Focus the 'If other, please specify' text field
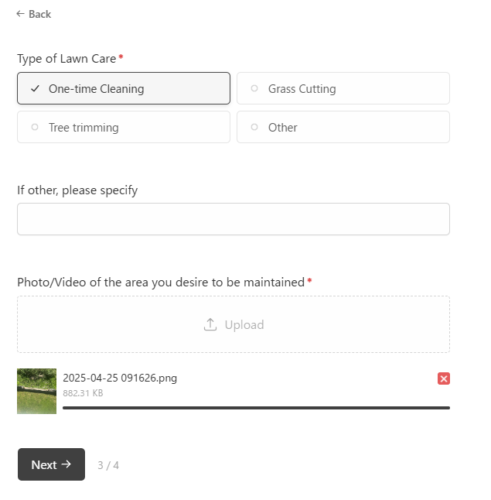This screenshot has width=491, height=500. pyautogui.click(x=233, y=219)
